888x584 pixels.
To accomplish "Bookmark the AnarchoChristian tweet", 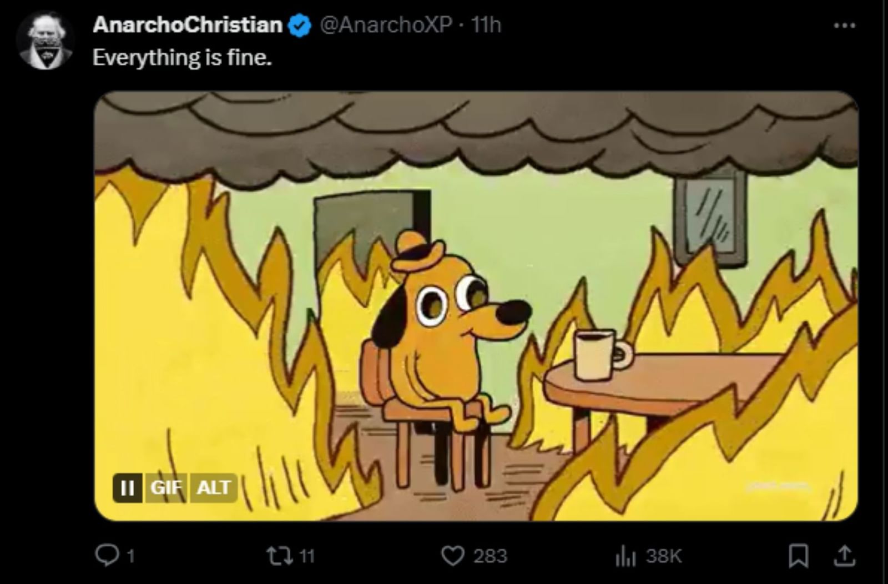I will 798,556.
